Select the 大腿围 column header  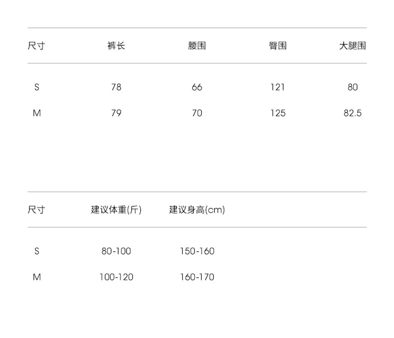click(352, 46)
